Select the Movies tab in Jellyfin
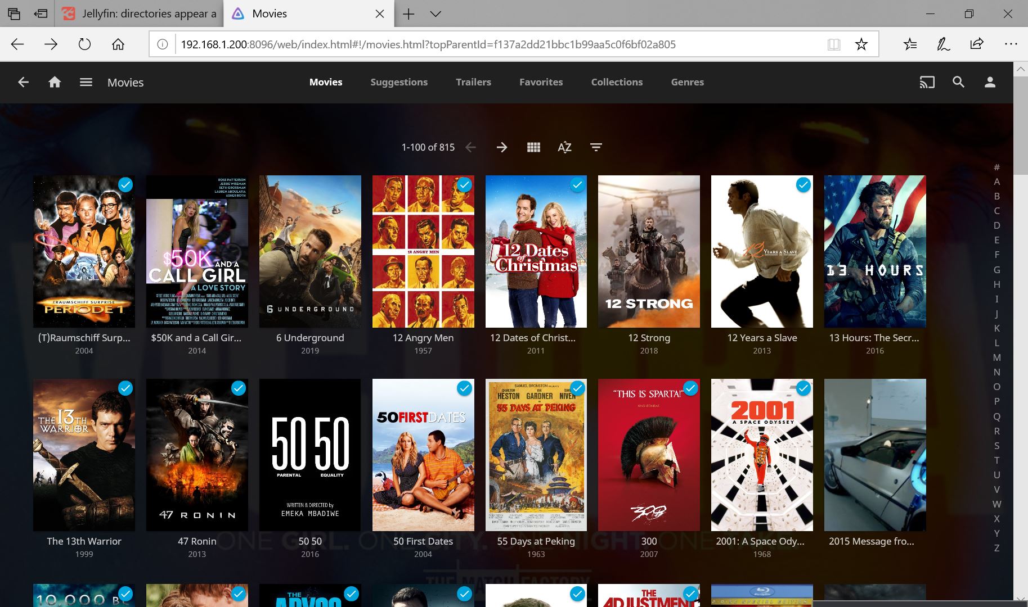 [326, 82]
